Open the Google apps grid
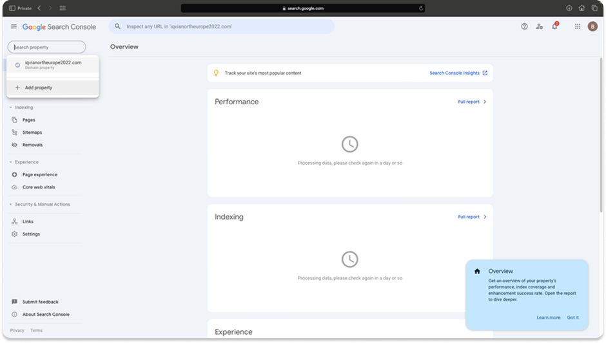Image resolution: width=606 pixels, height=343 pixels. coord(577,26)
